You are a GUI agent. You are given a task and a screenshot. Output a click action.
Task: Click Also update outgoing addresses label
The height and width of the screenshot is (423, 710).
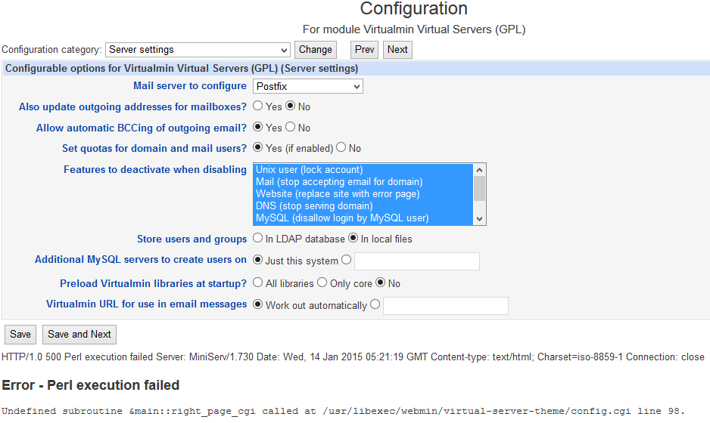click(x=132, y=107)
